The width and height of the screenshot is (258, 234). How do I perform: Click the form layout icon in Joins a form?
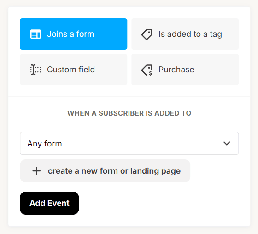click(35, 34)
